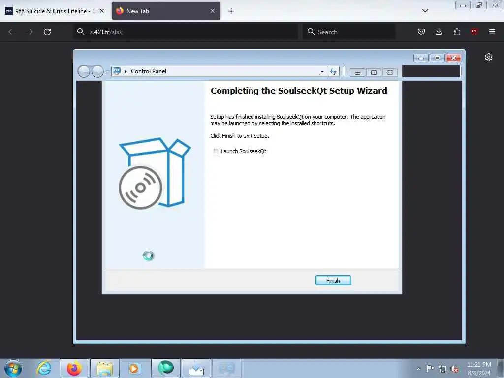Screen dimensions: 504x378
Task: Select the installer download-tray taskbar icon
Action: click(196, 368)
